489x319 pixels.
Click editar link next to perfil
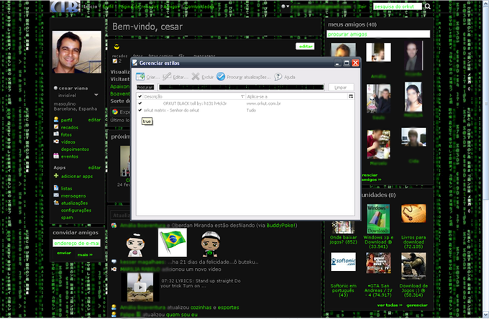coord(94,119)
